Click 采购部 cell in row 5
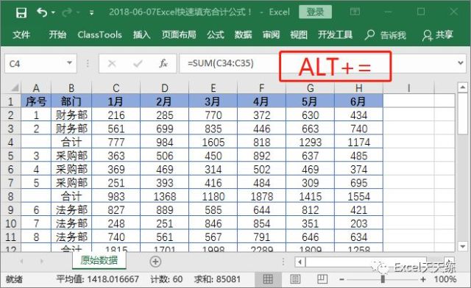 [x=71, y=156]
